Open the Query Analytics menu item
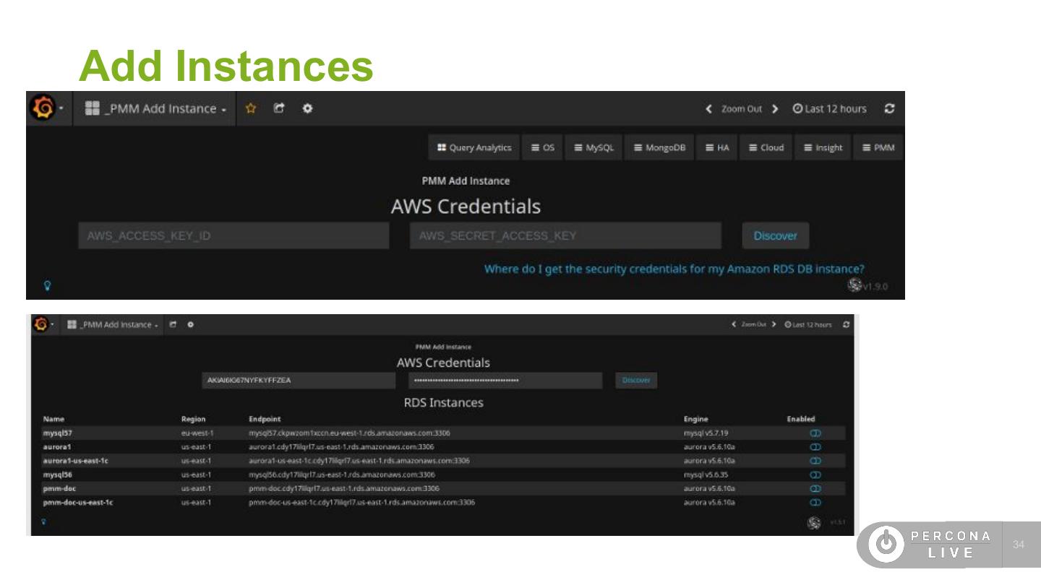The image size is (1041, 585). [474, 148]
